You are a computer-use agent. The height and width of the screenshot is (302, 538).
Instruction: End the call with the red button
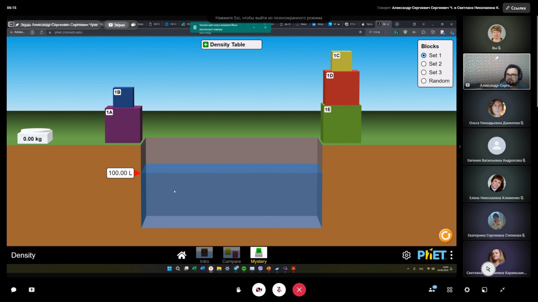(x=299, y=290)
